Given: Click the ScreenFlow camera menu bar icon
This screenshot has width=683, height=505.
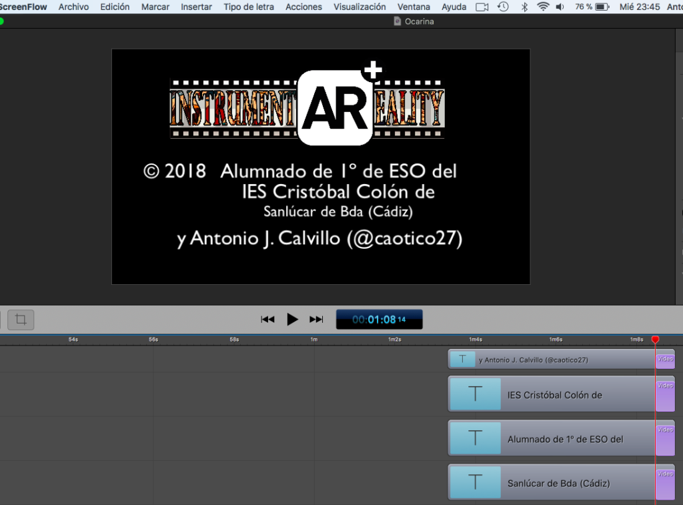Looking at the screenshot, I should 482,7.
